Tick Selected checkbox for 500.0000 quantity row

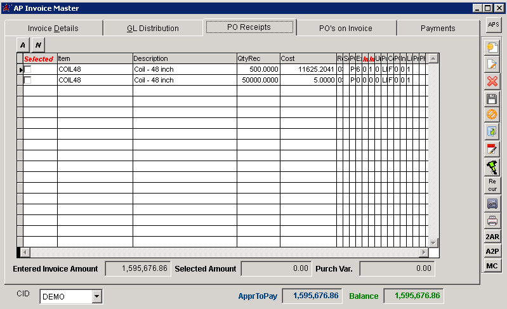click(27, 69)
